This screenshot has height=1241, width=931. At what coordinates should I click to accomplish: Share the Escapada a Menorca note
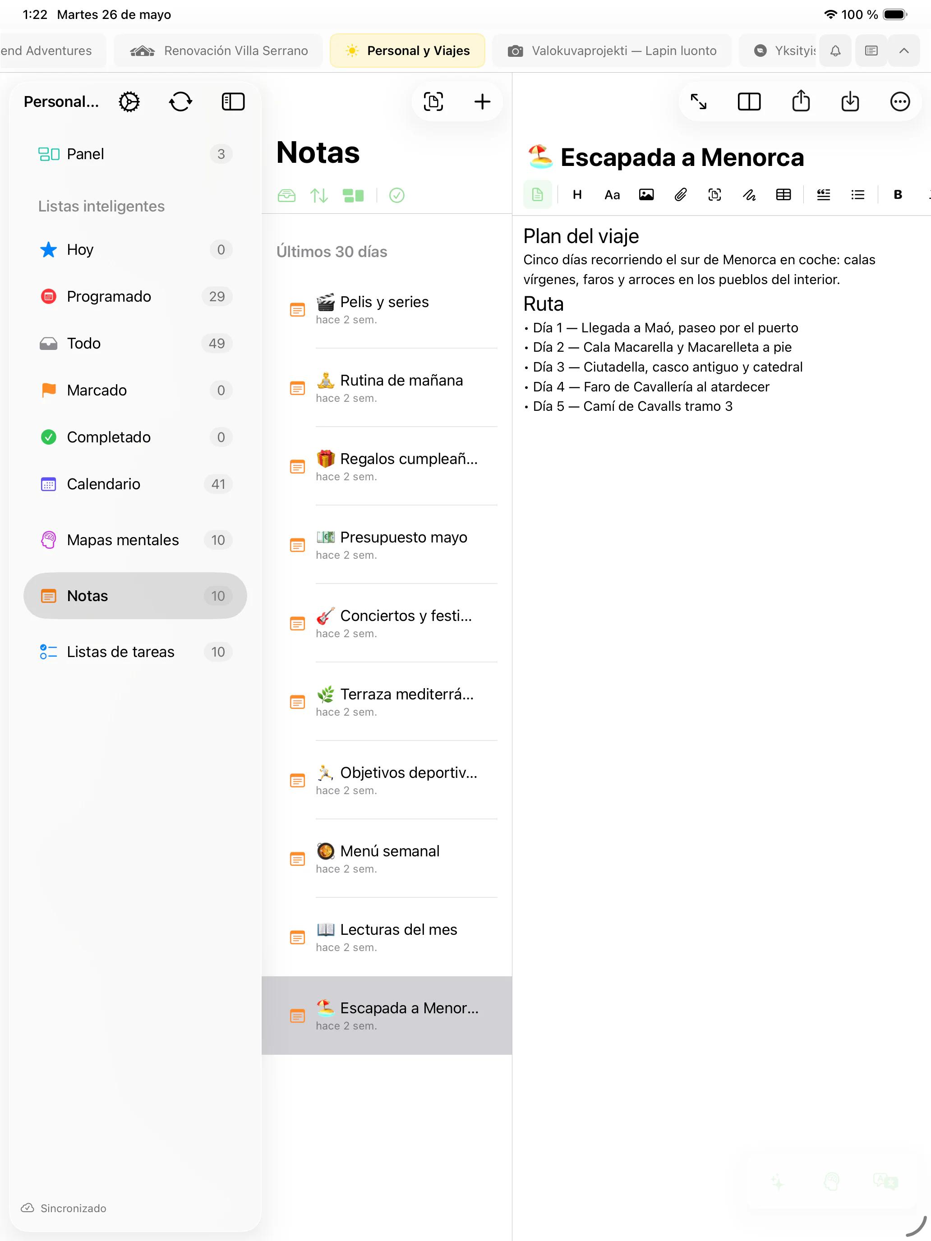tap(801, 101)
